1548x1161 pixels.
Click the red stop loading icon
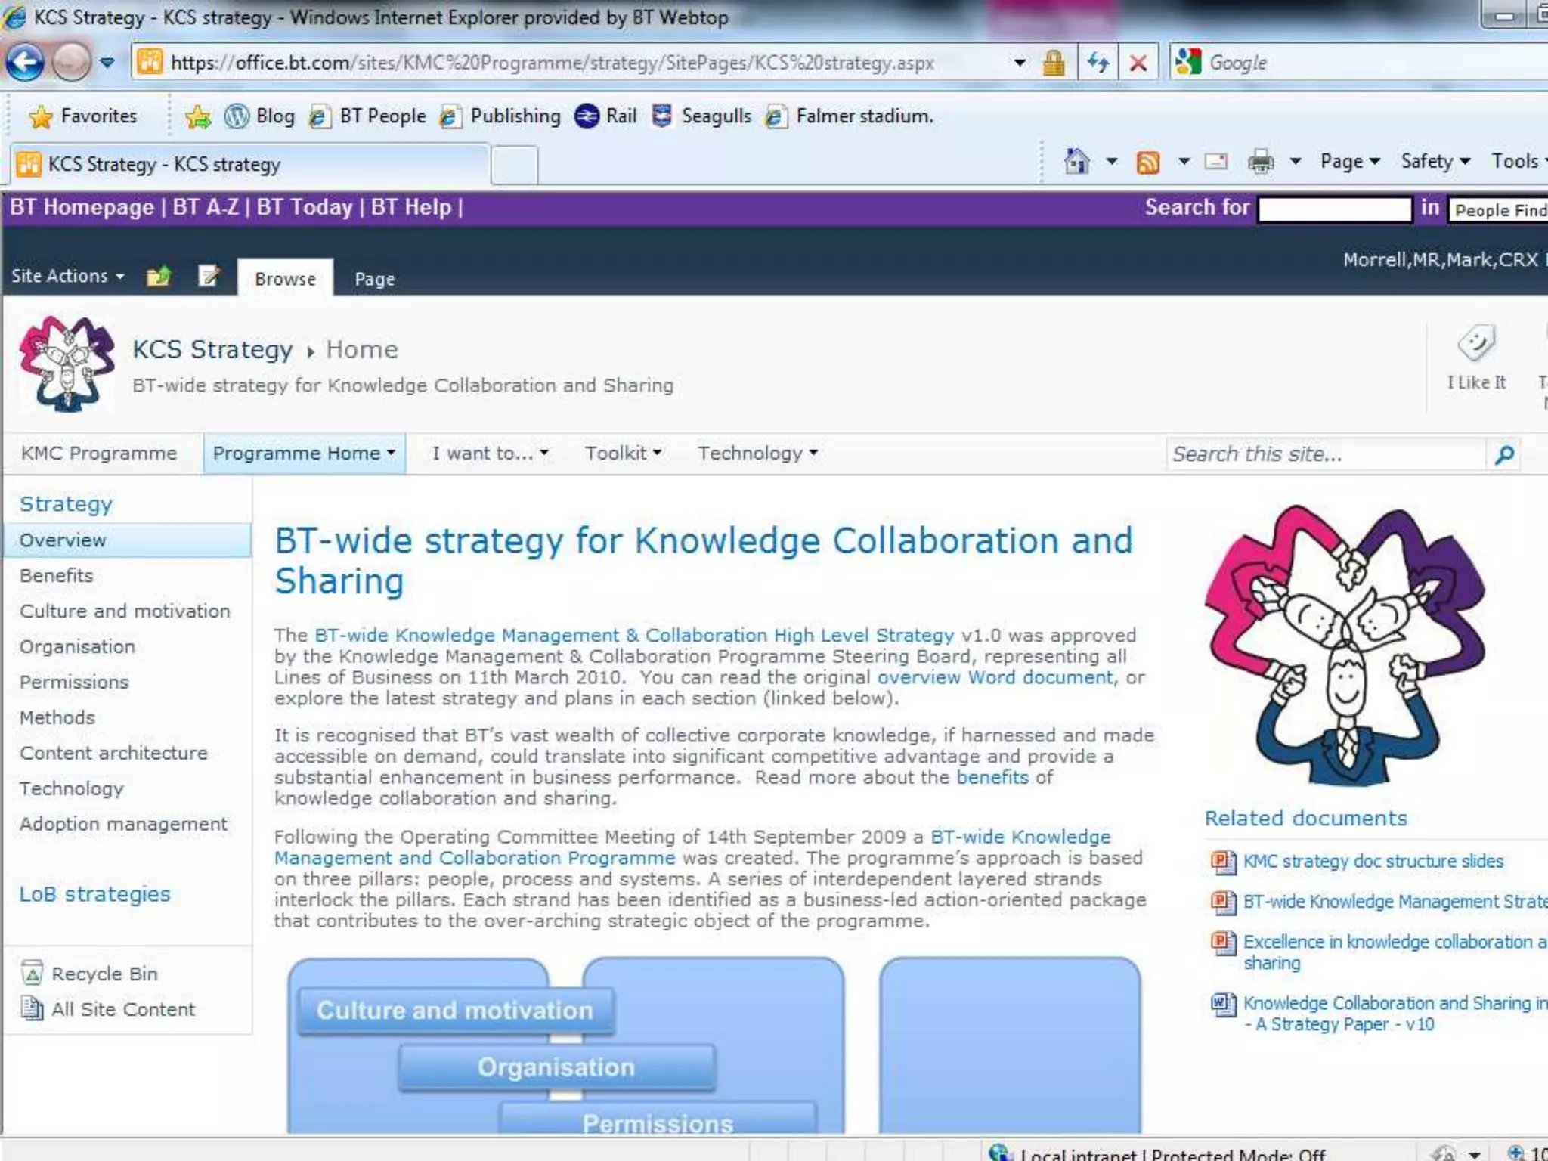[x=1138, y=62]
